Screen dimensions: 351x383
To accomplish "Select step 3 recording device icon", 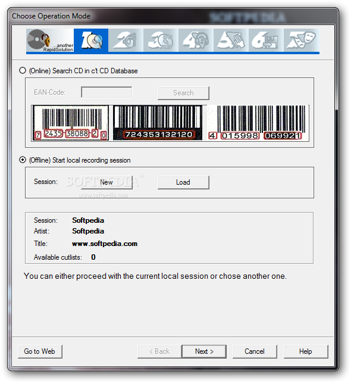I will [x=161, y=41].
